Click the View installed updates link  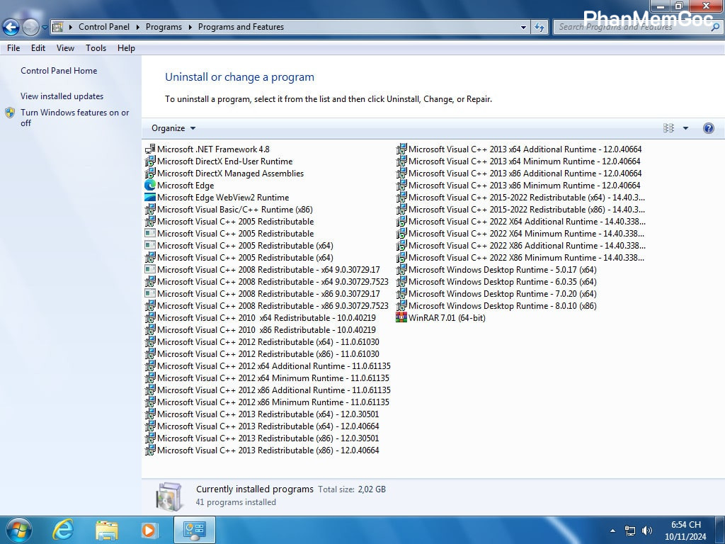coord(62,96)
